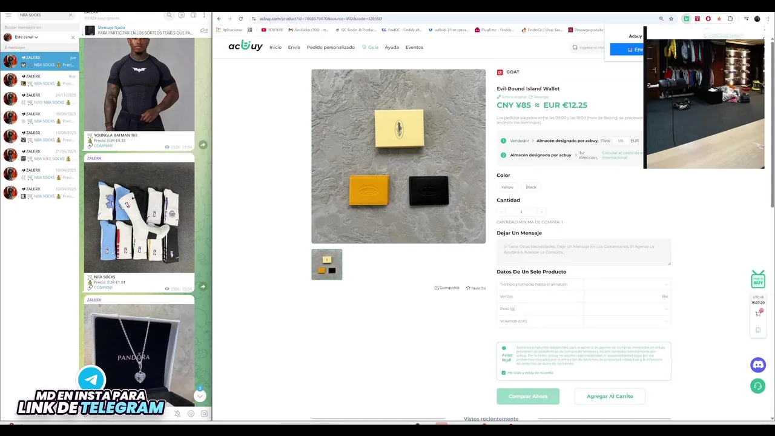Open the ZALERX search result dated 14/08/2025

(x=40, y=136)
